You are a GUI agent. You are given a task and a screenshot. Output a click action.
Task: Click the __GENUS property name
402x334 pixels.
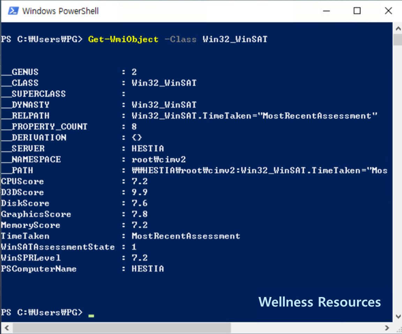click(x=20, y=72)
